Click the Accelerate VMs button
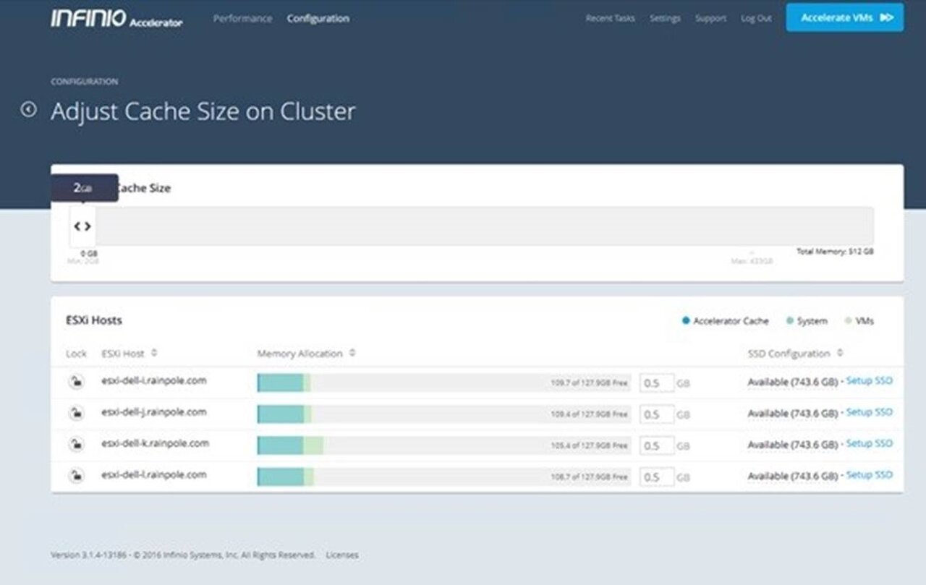926x585 pixels. pyautogui.click(x=845, y=18)
